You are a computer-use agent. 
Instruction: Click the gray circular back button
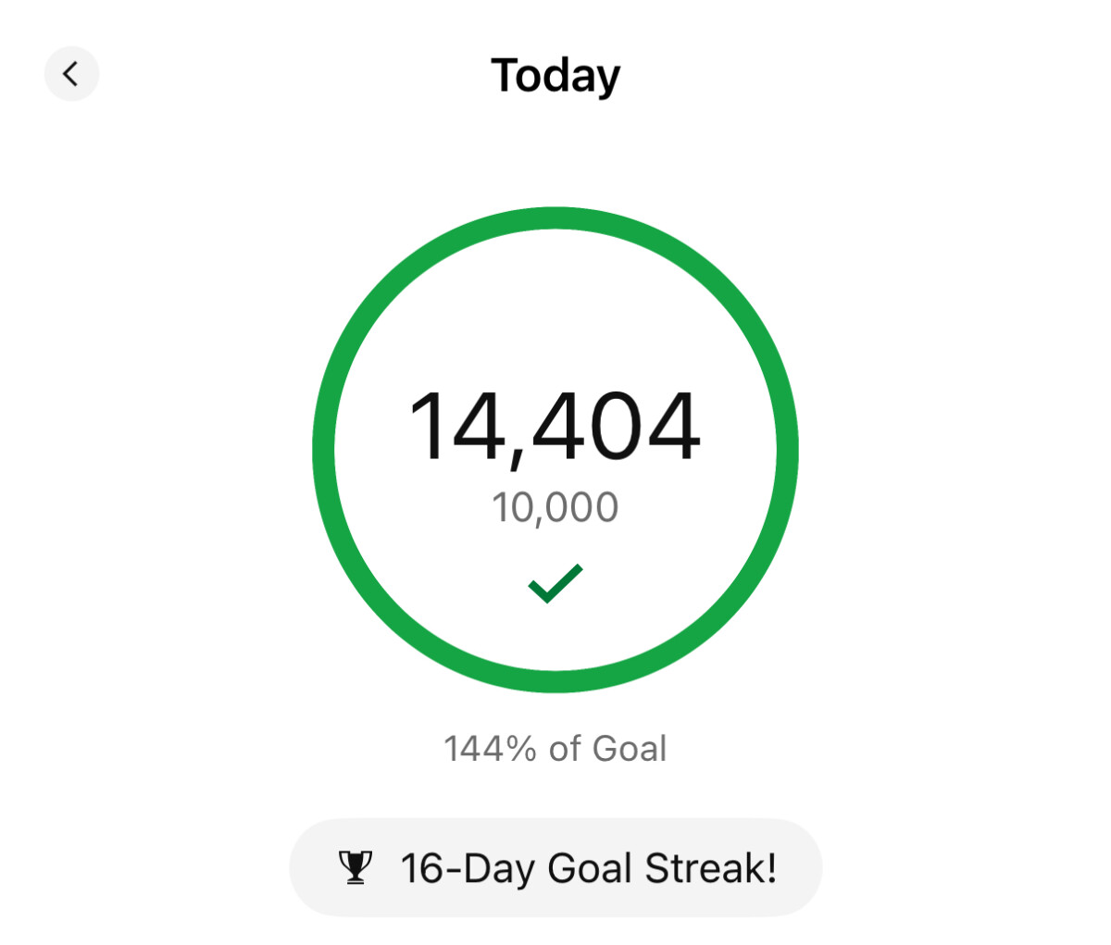coord(71,73)
